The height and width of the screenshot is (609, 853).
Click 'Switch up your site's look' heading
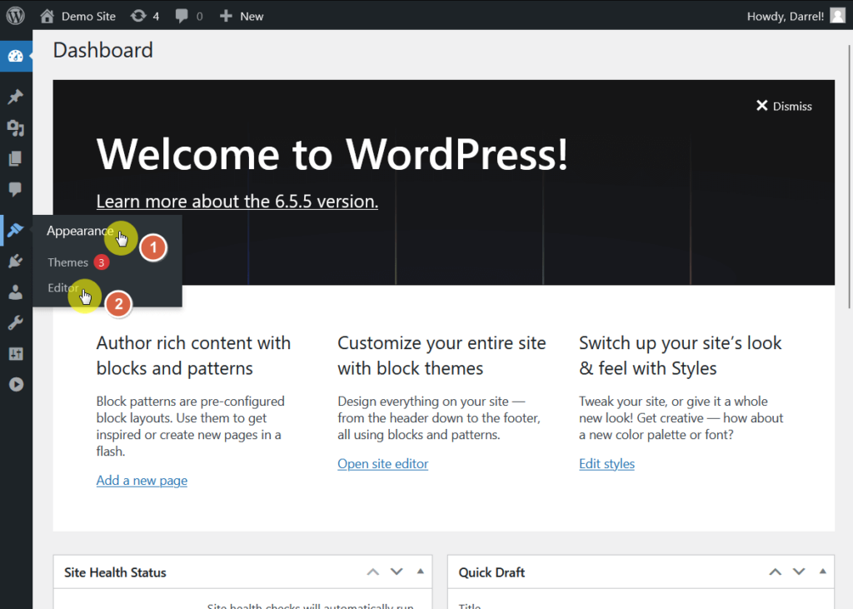[680, 356]
